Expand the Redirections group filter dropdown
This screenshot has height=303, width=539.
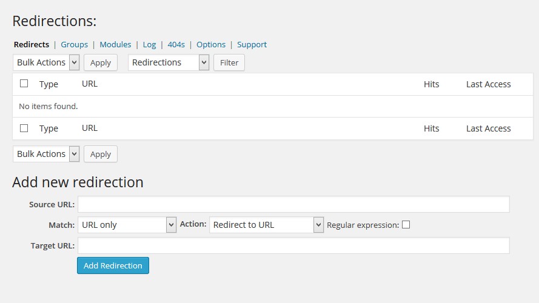click(x=168, y=62)
